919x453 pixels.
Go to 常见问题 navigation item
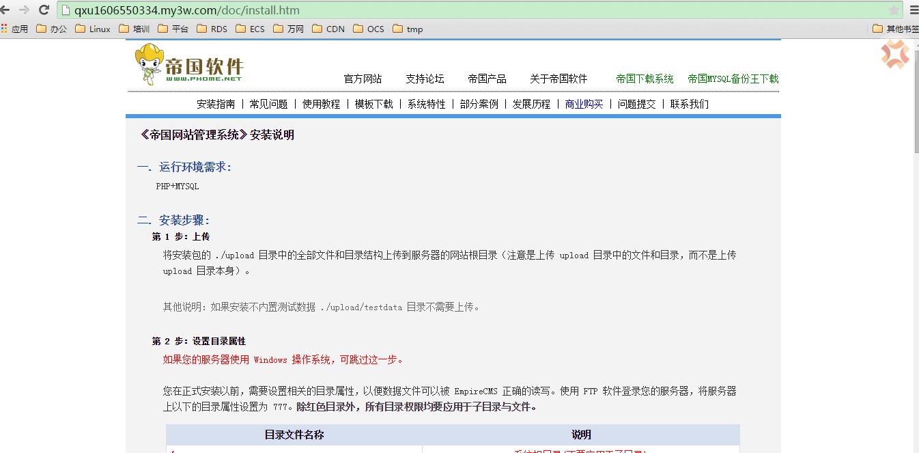pyautogui.click(x=268, y=104)
